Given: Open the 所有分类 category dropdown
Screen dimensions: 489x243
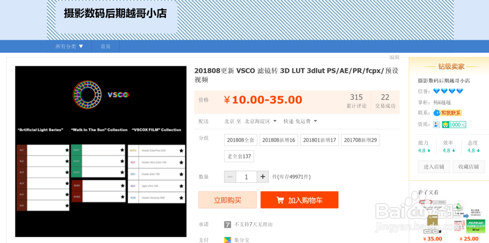Looking at the screenshot, I should click(x=69, y=46).
